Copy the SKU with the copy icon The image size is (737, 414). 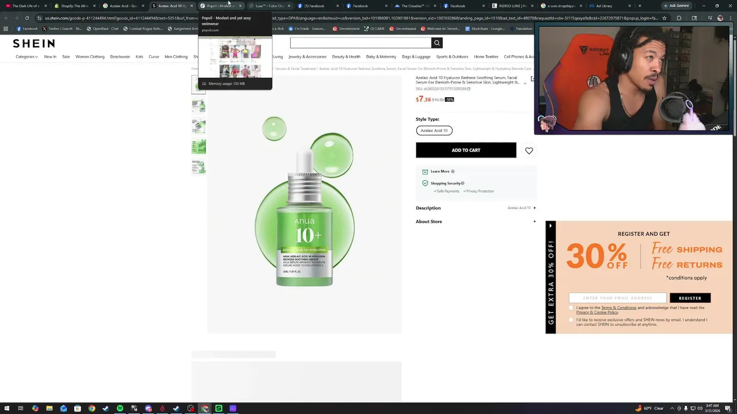(x=469, y=89)
